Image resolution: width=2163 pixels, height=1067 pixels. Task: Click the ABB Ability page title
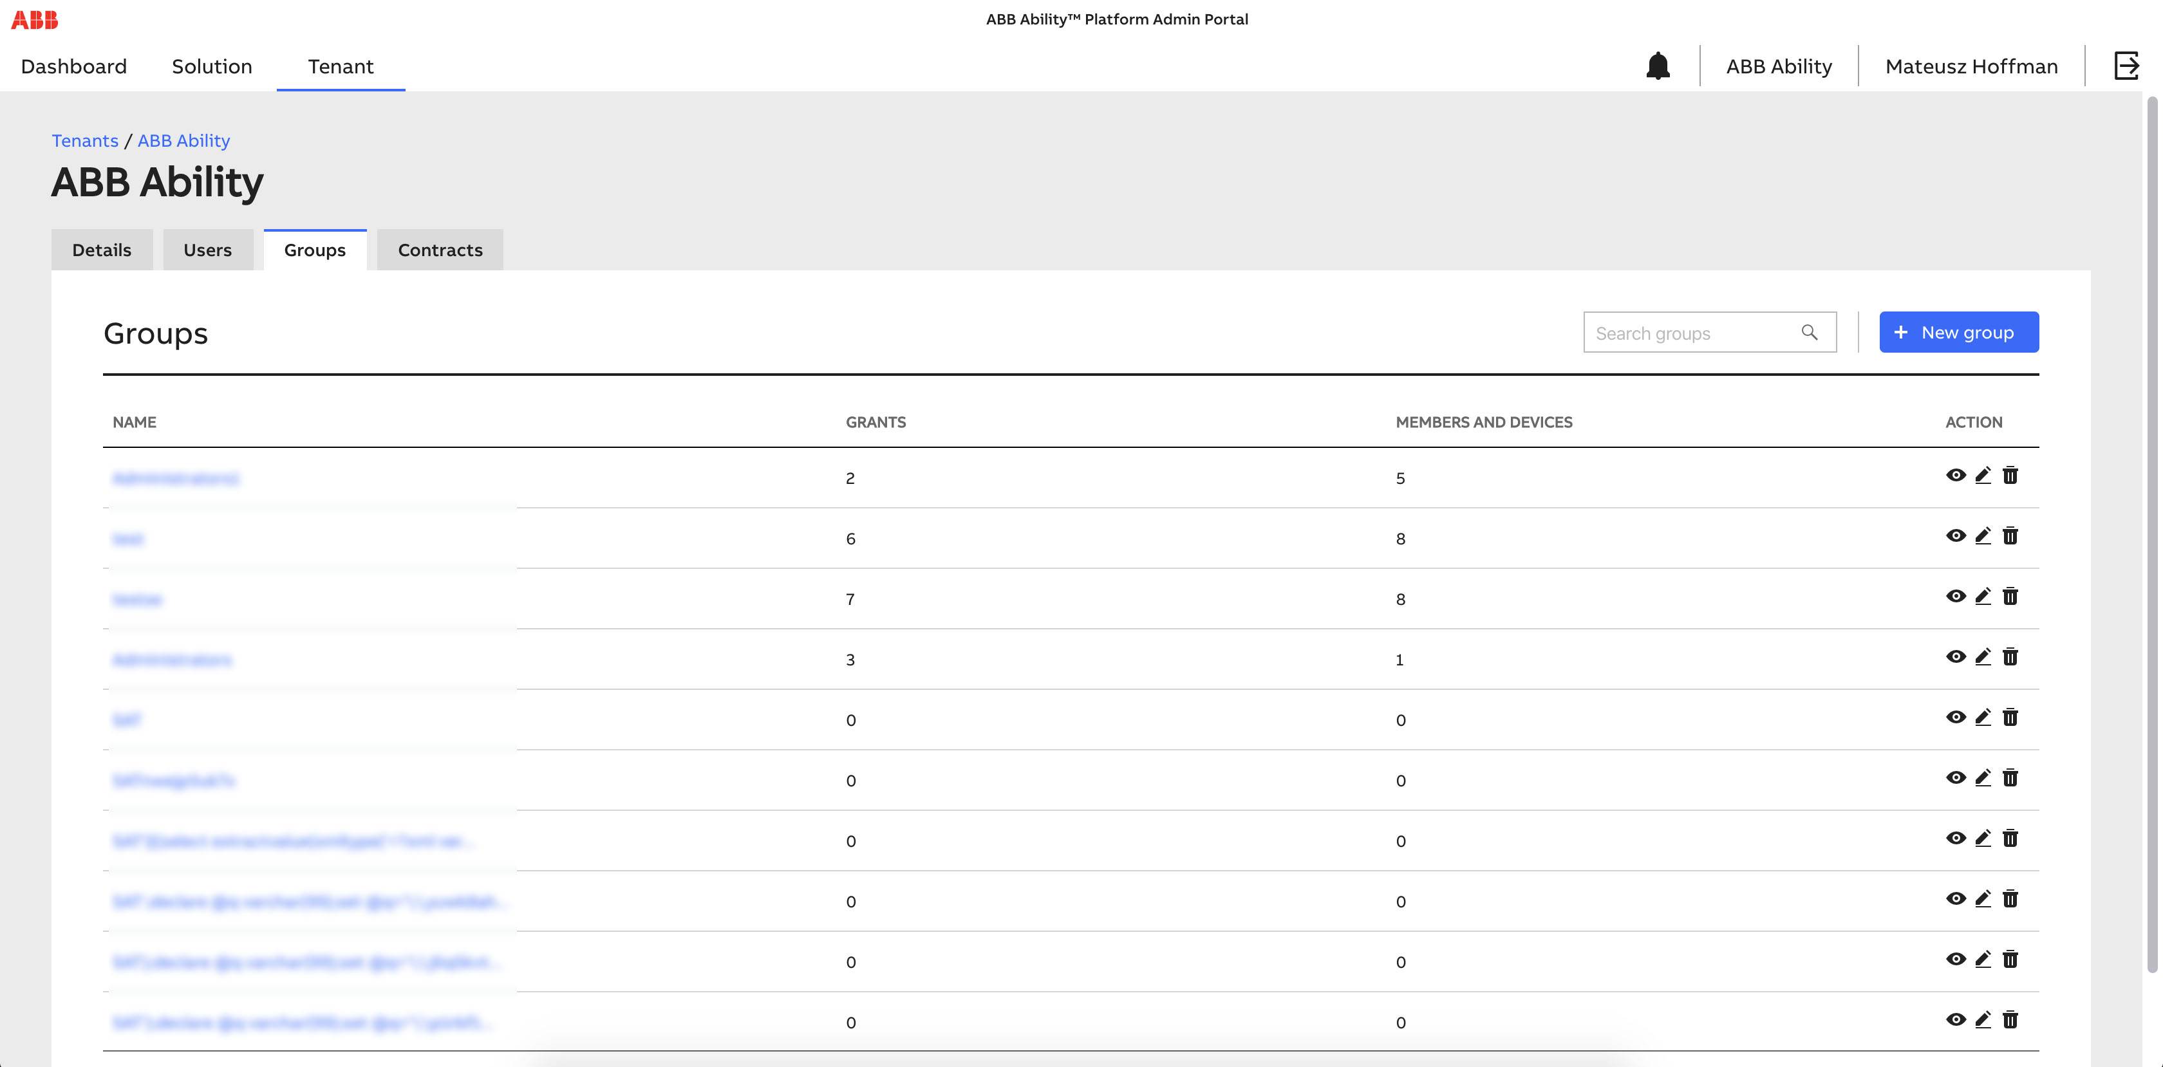[x=157, y=182]
